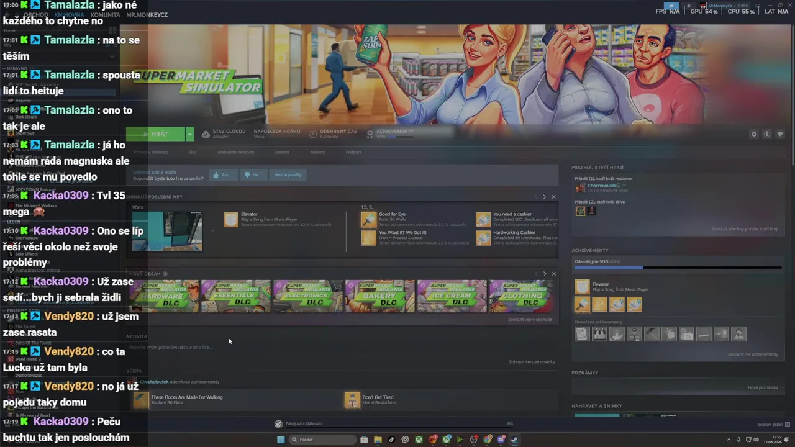
Task: Open File Explorer from taskbar
Action: click(378, 440)
